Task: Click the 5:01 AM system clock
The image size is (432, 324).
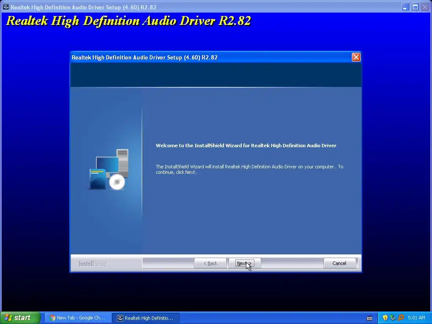Action: 416,318
